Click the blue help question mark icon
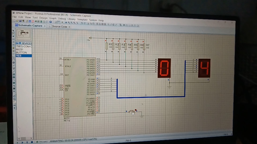Image resolution: width=257 pixels, height=144 pixels. [x=51, y=22]
